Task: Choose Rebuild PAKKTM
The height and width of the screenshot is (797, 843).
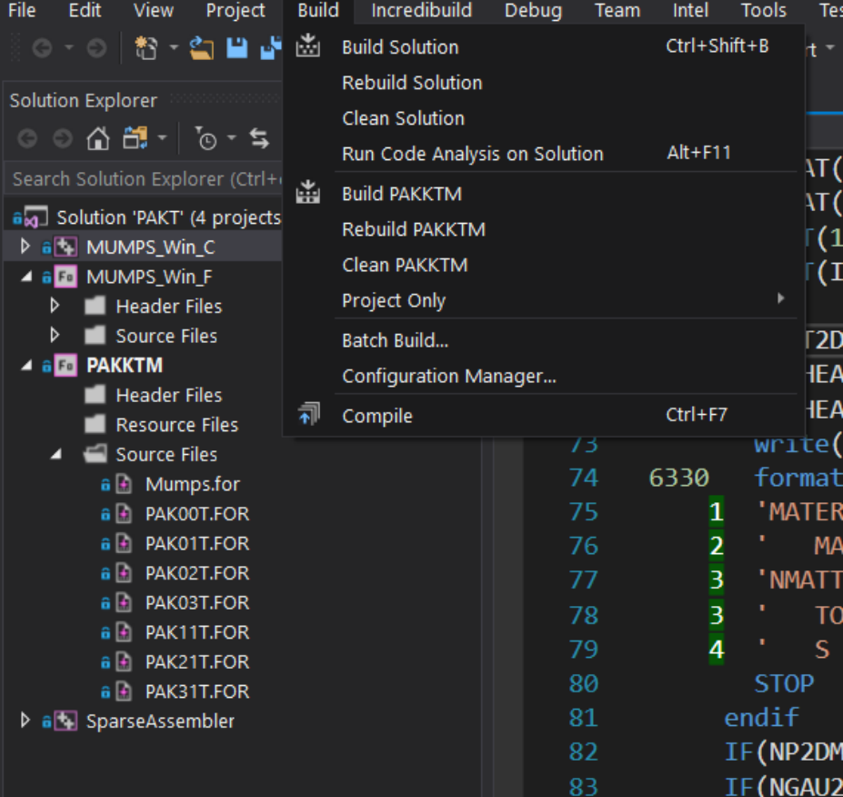Action: [x=543, y=229]
